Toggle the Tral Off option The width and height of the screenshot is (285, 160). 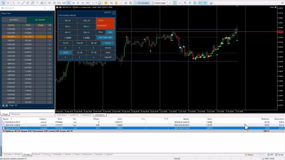click(x=79, y=43)
